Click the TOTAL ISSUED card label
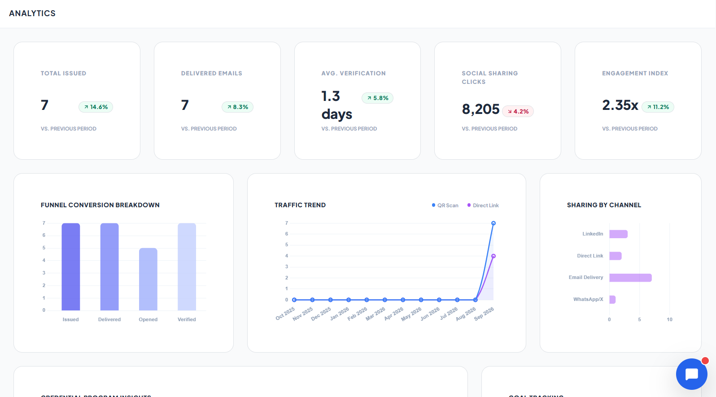 click(63, 73)
